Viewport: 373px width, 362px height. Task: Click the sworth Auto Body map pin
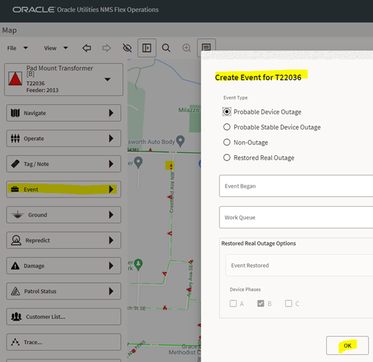click(181, 141)
